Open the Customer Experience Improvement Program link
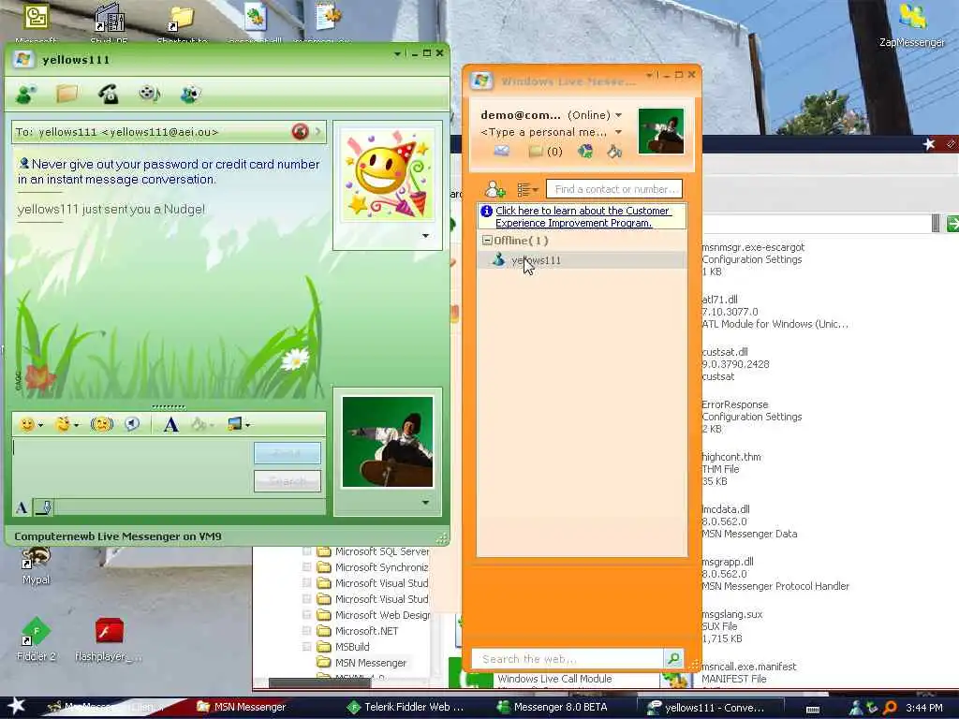 (583, 216)
